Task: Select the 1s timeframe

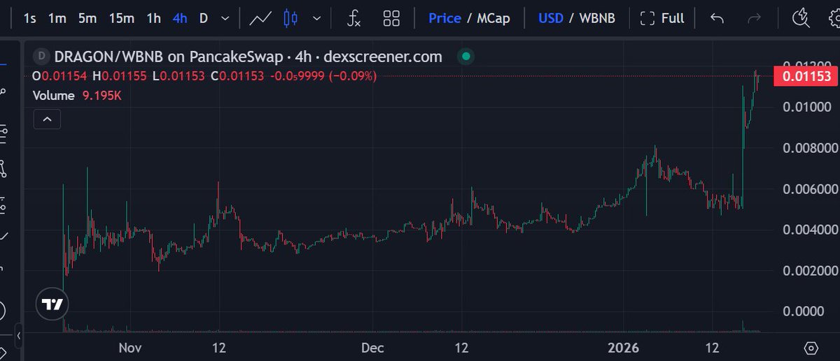Action: coord(30,18)
